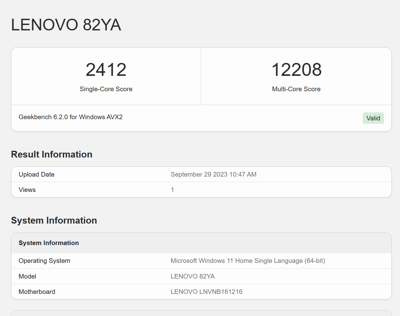Click the Geekbench 6.2.0 for Windows AVX2 text
The image size is (400, 316).
71,117
